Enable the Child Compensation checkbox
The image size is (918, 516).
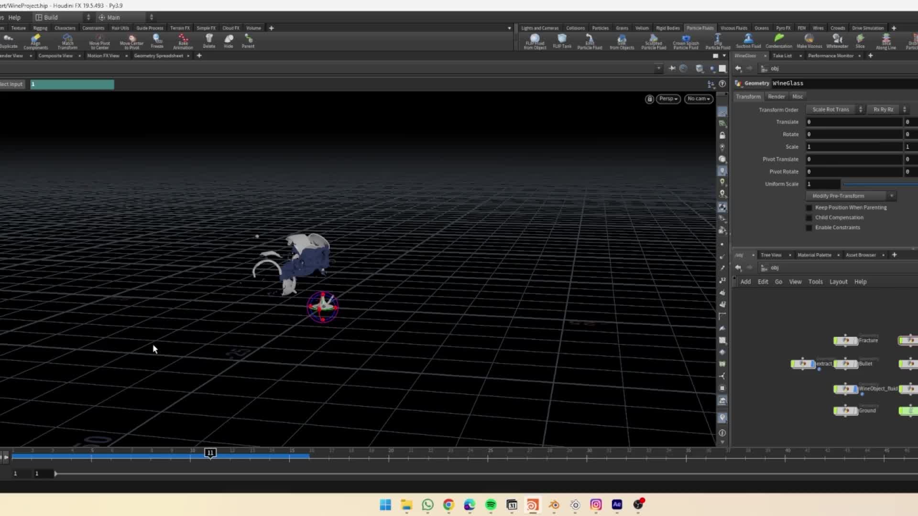click(809, 218)
